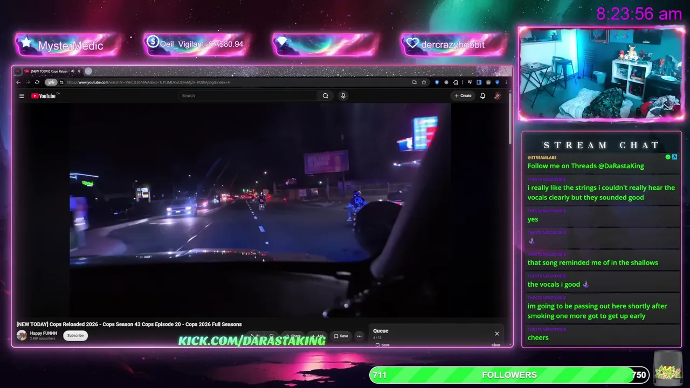Click the install/cast icon in address bar

click(415, 82)
